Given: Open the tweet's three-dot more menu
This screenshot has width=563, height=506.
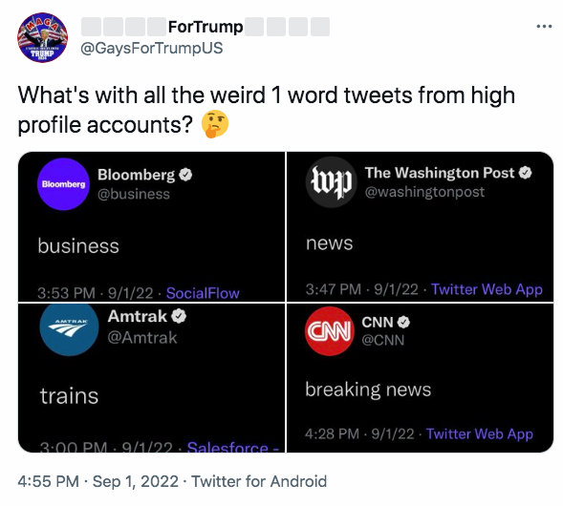Looking at the screenshot, I should click(x=544, y=26).
